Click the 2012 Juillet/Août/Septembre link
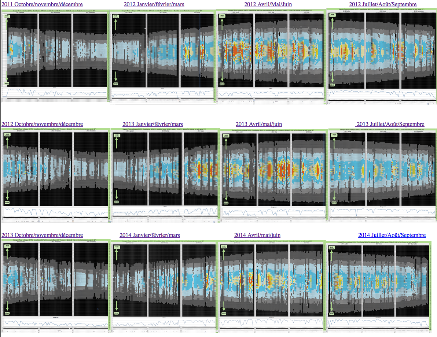 pyautogui.click(x=383, y=4)
